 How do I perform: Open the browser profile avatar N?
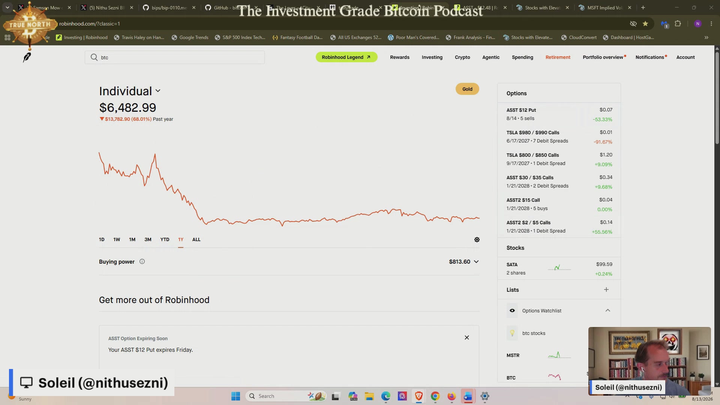pyautogui.click(x=697, y=24)
